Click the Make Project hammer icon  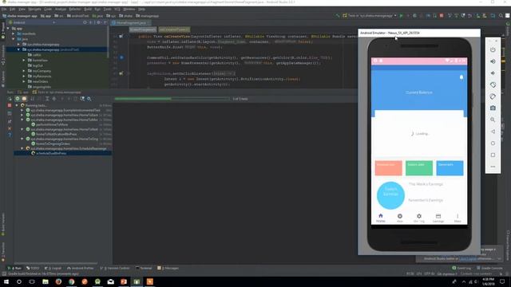point(338,16)
